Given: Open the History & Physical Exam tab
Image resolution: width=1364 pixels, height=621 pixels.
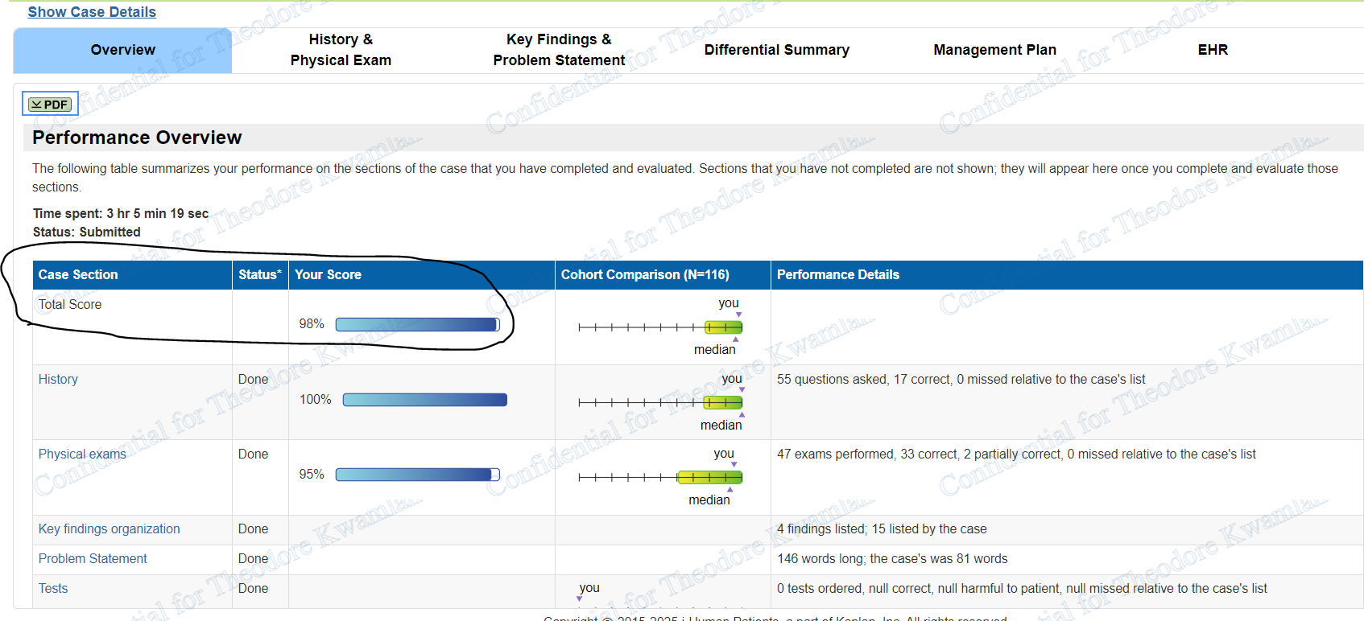Looking at the screenshot, I should (341, 50).
